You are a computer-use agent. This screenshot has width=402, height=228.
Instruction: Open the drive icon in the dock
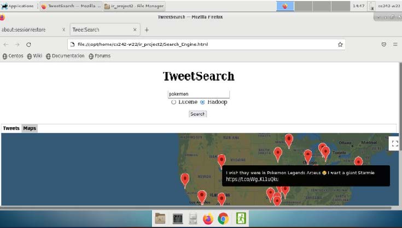193,219
